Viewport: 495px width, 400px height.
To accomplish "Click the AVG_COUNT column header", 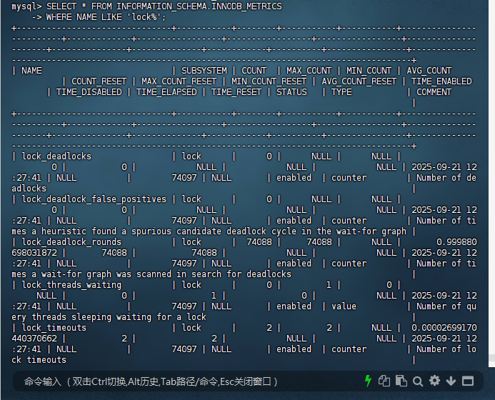I will click(x=429, y=71).
